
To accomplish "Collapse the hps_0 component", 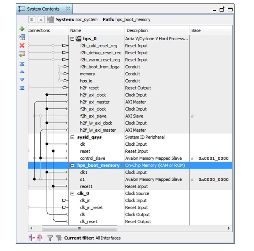I will pyautogui.click(x=72, y=39).
